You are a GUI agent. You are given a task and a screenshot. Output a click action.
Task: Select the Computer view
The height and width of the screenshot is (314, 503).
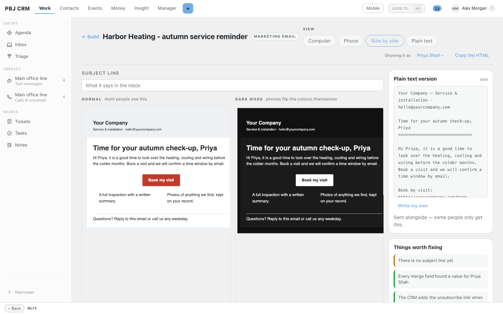tap(319, 41)
